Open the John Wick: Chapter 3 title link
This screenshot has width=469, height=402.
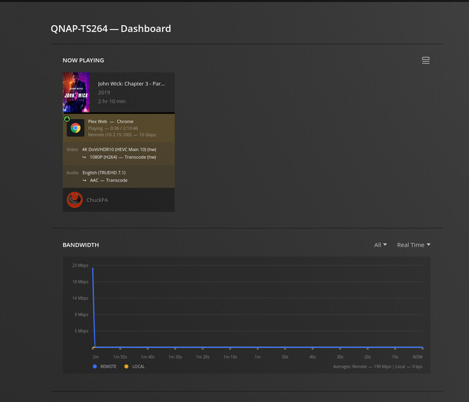(131, 83)
